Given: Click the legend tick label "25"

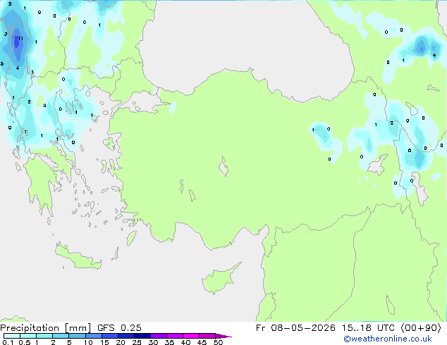Looking at the screenshot, I should (x=137, y=342).
